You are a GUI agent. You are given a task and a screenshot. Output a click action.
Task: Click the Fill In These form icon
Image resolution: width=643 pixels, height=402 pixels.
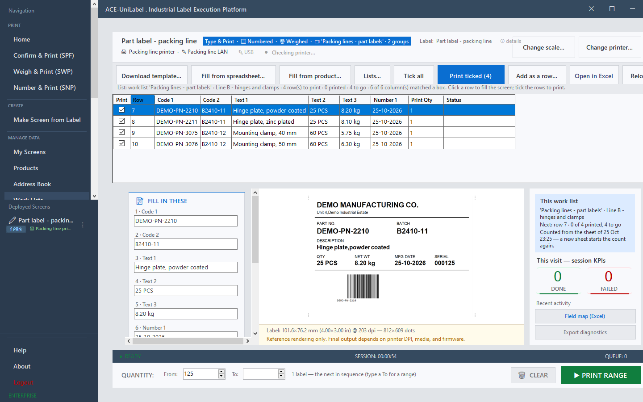coord(140,201)
